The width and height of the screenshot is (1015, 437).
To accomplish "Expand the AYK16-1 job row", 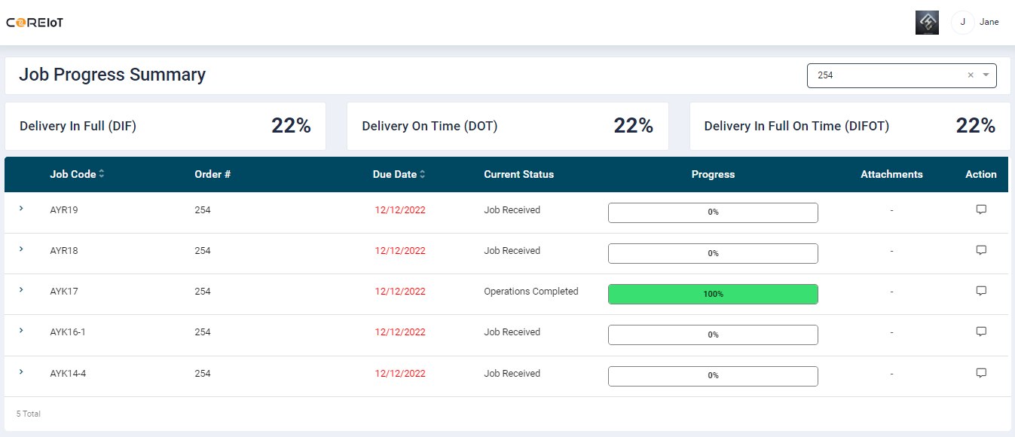I will pos(21,331).
